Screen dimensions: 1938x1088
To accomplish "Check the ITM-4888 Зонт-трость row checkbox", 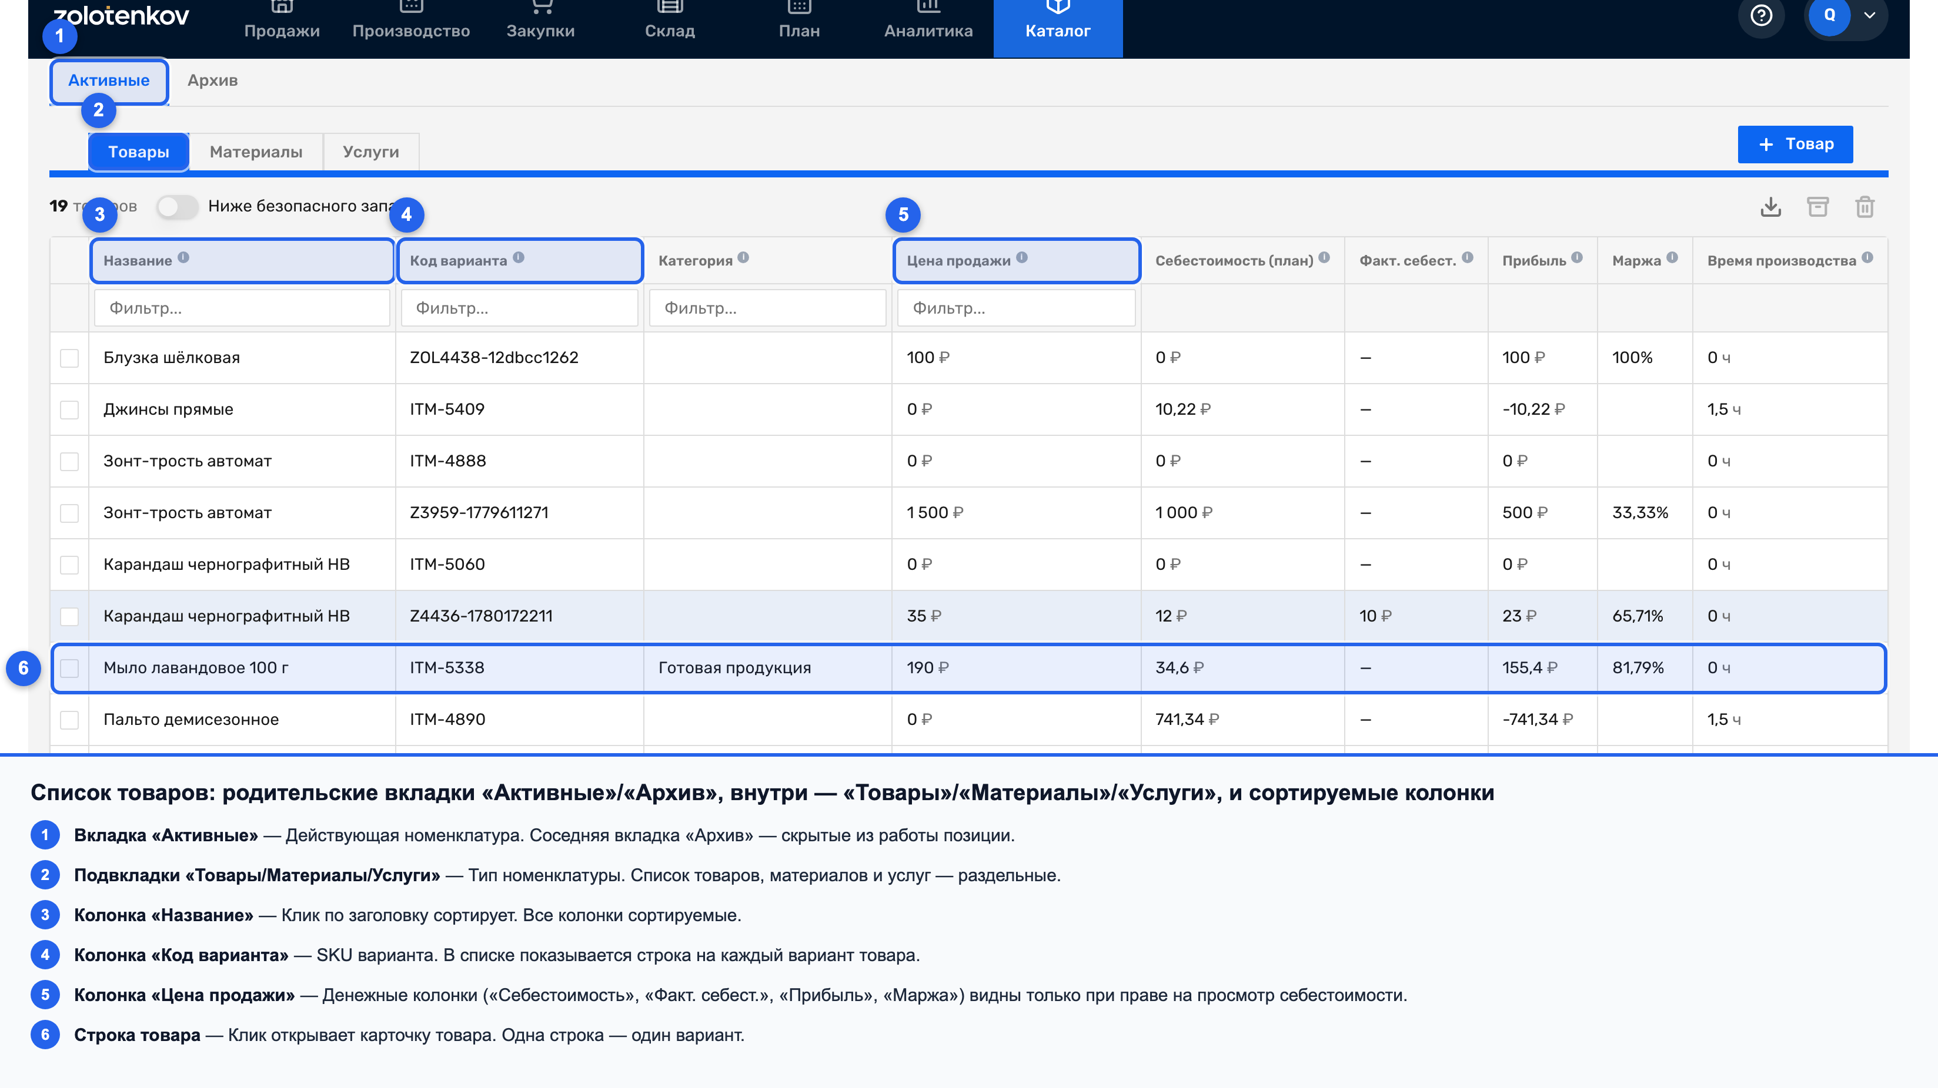I will pos(69,462).
